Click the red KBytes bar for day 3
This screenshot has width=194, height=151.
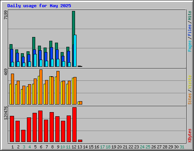pos(23,136)
